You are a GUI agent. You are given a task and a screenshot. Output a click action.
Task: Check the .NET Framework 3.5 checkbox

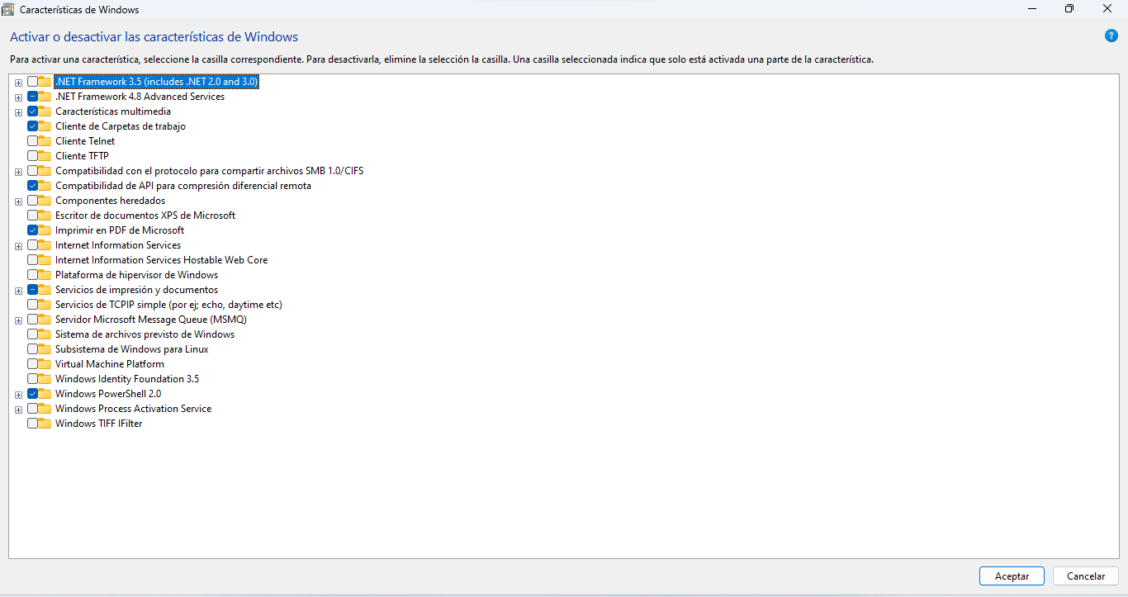pyautogui.click(x=32, y=82)
